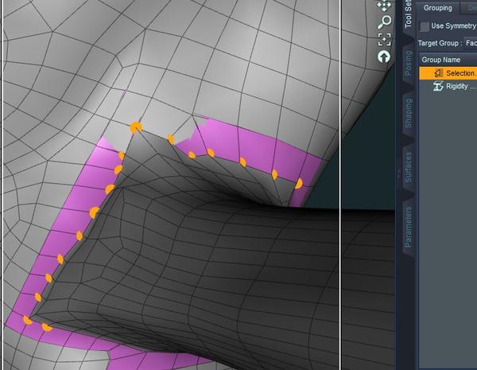Select the Rigidity group row

(448, 87)
